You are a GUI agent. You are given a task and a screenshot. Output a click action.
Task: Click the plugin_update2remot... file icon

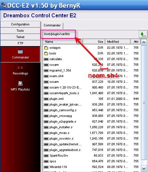[46, 144]
